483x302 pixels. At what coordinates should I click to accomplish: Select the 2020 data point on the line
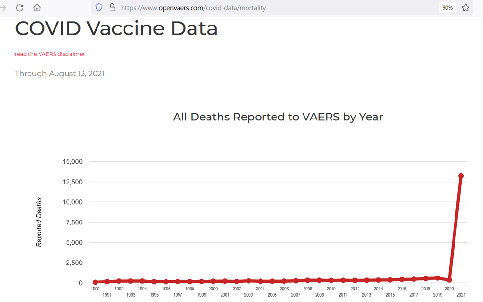click(449, 280)
